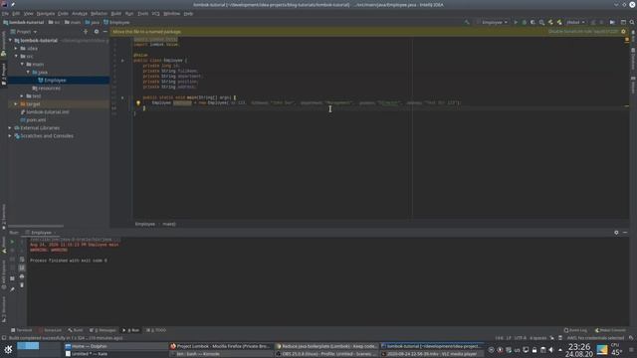Collapse the main folder arrow
This screenshot has width=637, height=358.
pyautogui.click(x=22, y=64)
